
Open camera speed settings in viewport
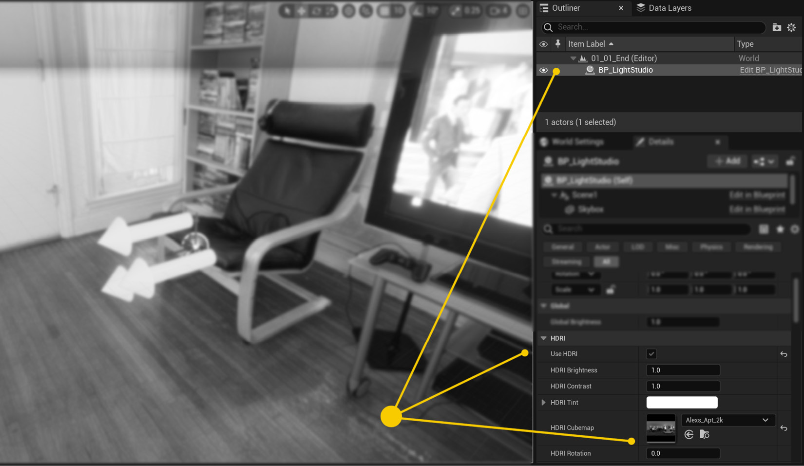[494, 10]
